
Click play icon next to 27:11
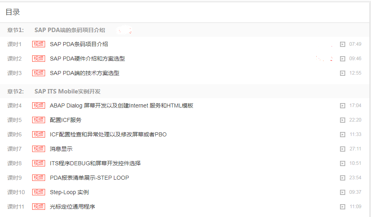tap(342, 149)
